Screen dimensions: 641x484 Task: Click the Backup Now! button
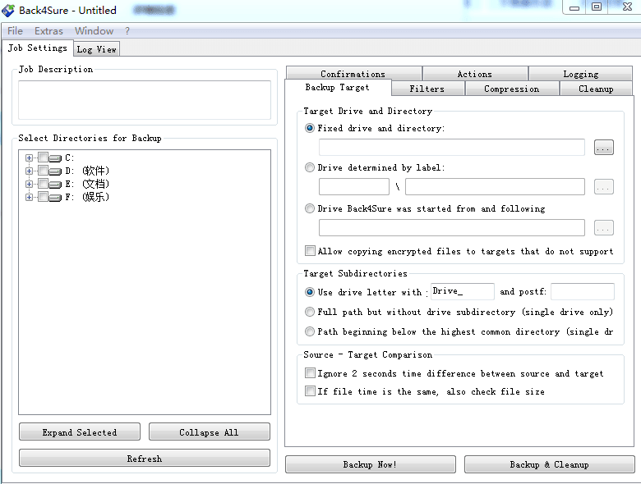click(370, 464)
